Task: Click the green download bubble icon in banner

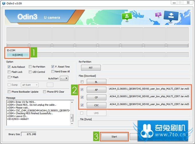Action: (x=127, y=17)
